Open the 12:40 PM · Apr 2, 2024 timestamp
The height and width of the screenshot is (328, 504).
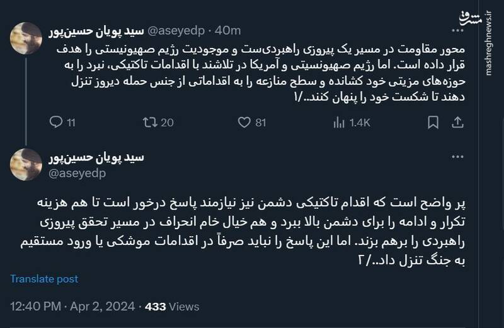tap(72, 307)
